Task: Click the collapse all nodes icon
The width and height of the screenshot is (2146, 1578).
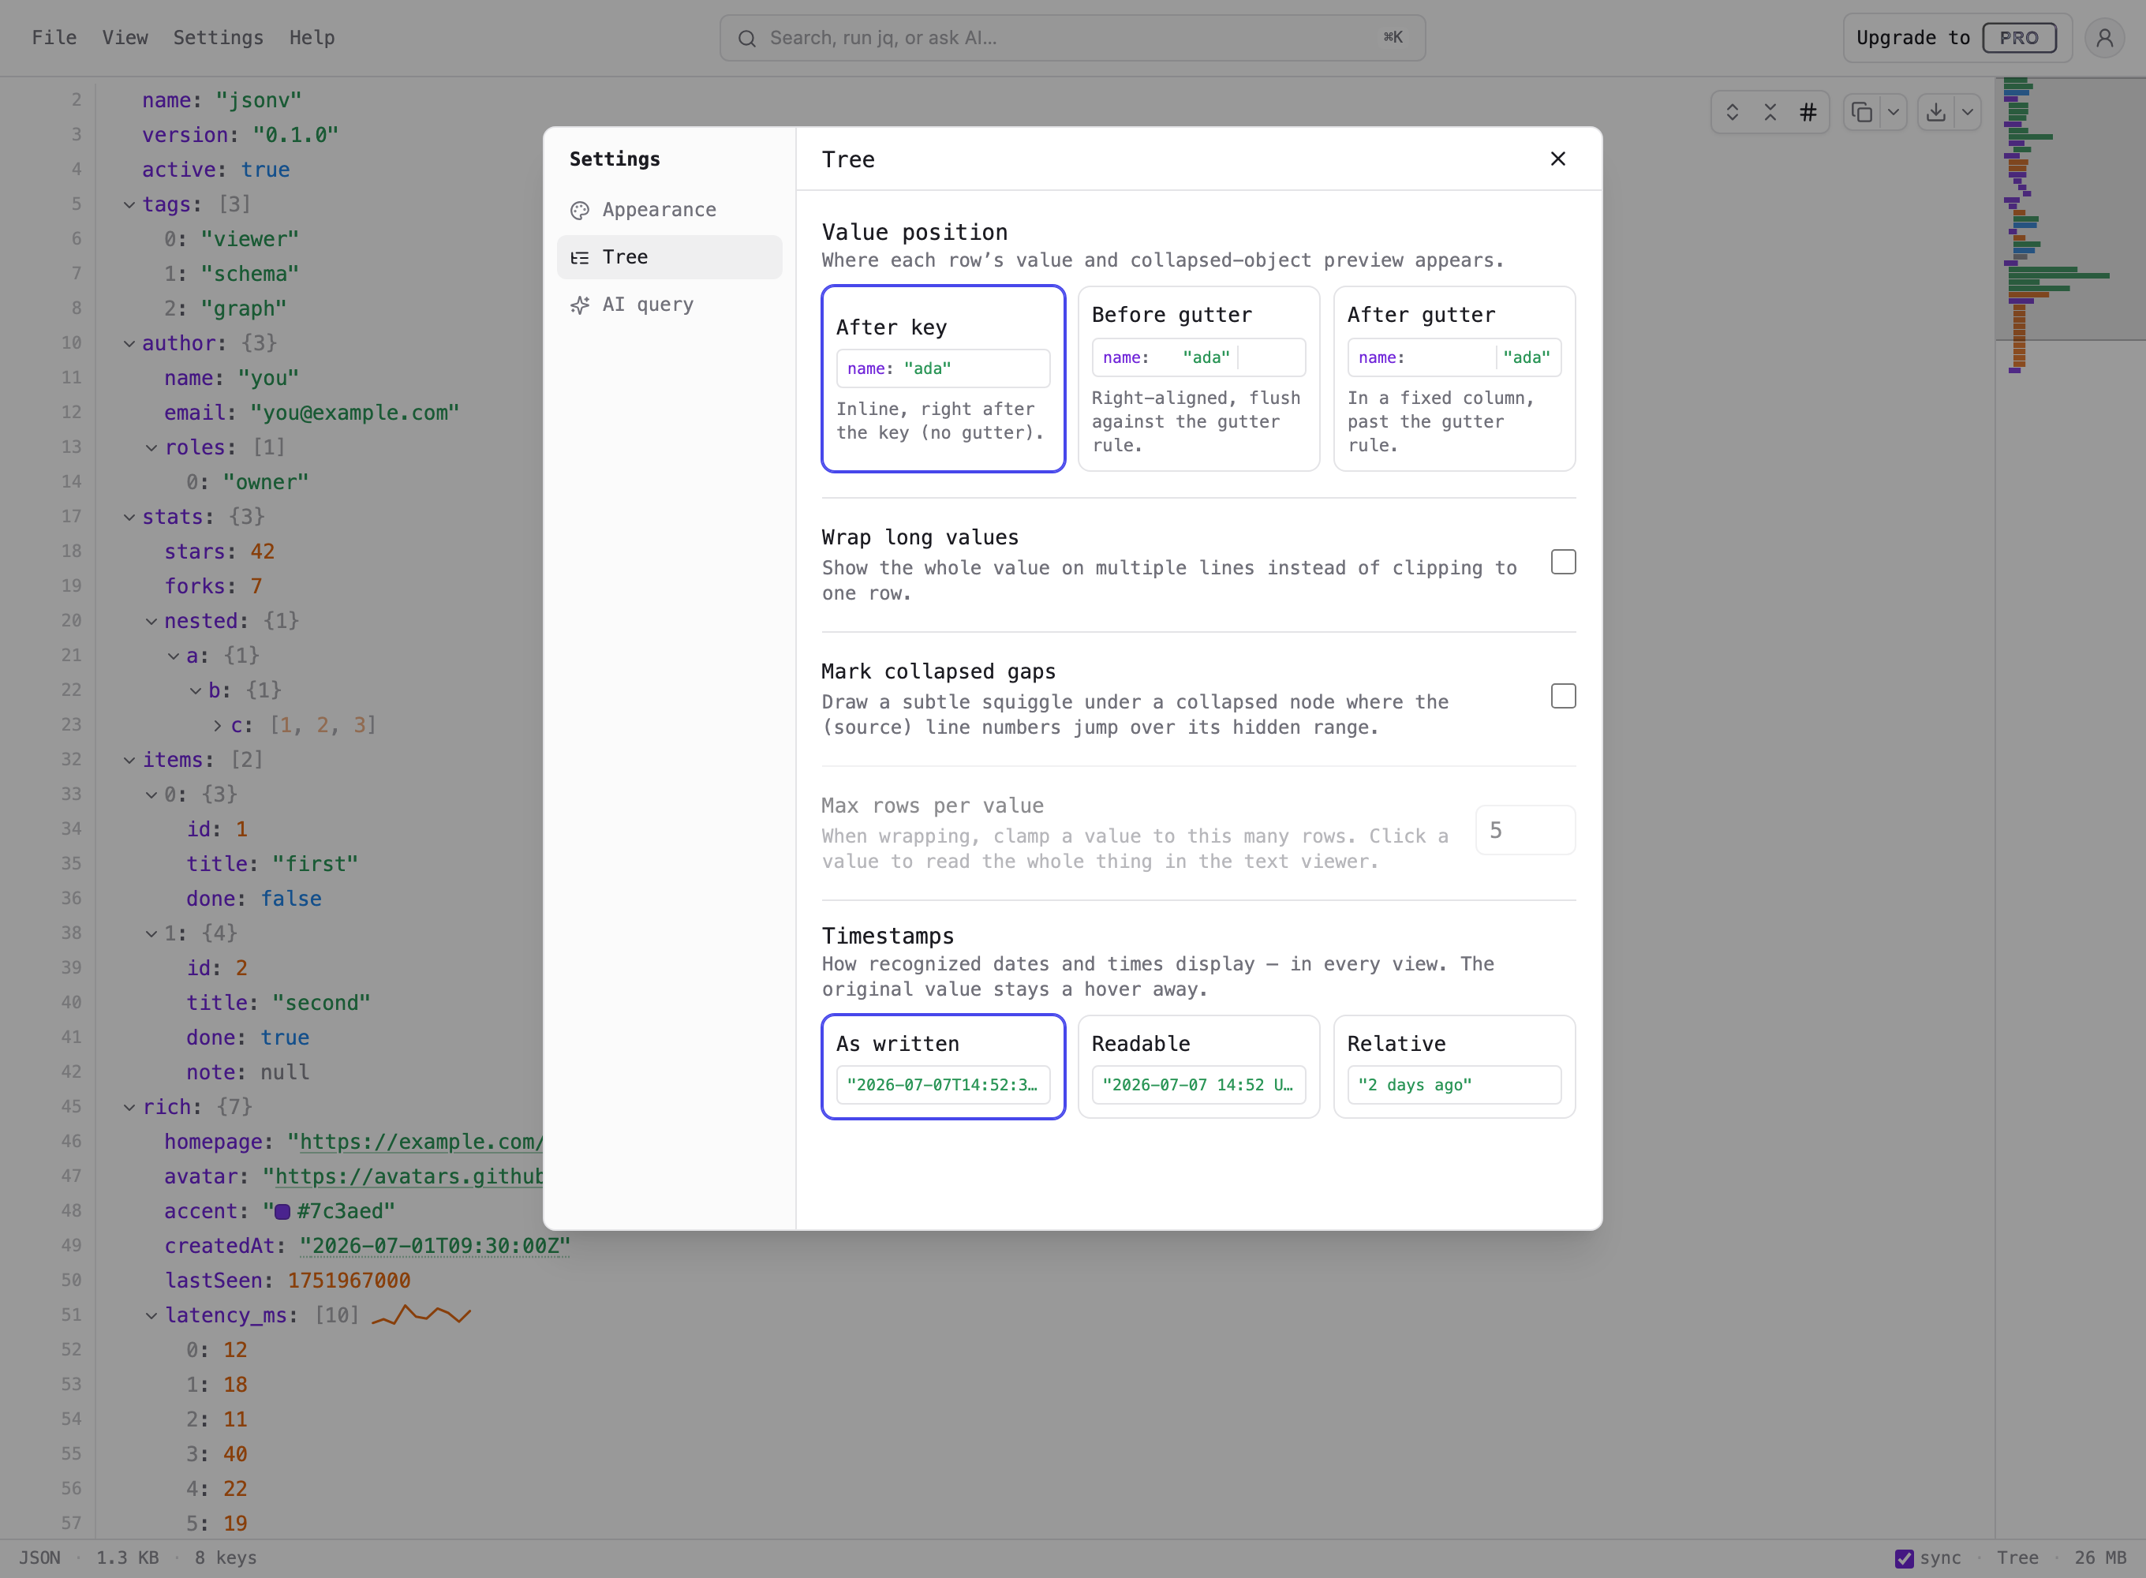Action: 1770,113
